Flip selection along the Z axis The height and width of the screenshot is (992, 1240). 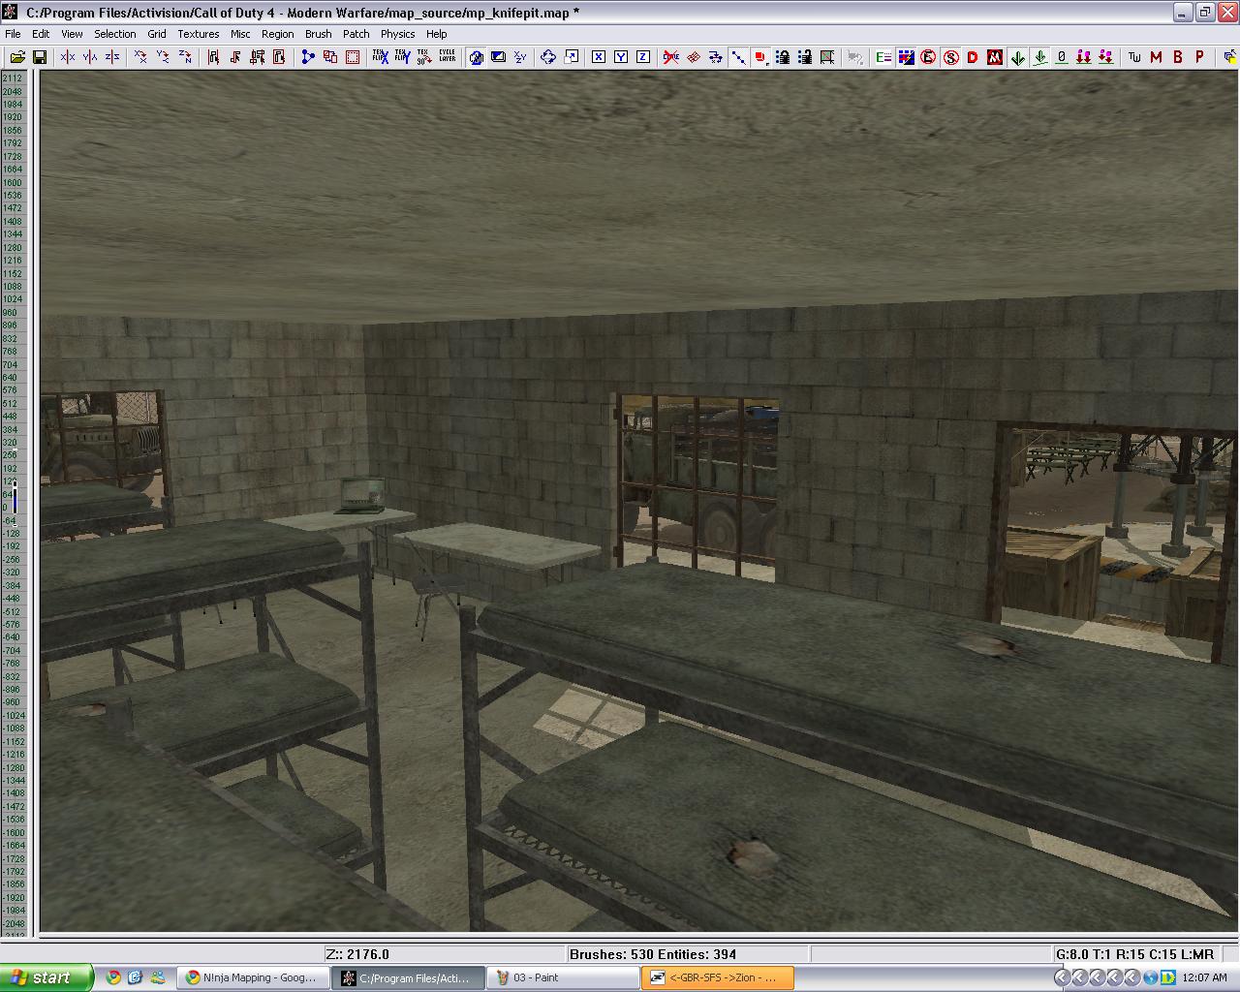click(112, 57)
